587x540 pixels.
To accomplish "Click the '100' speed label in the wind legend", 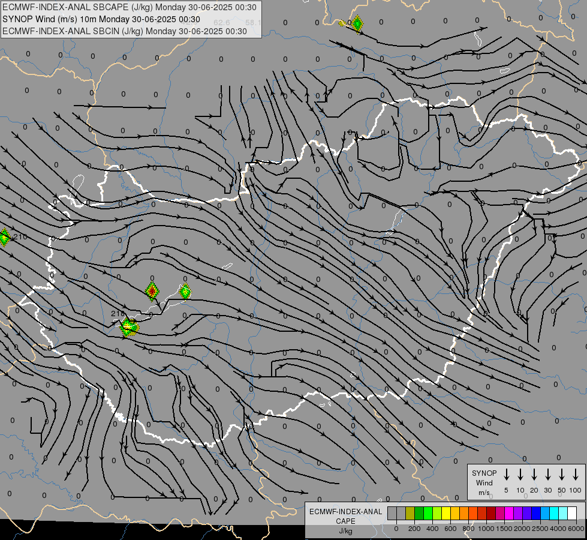I will coord(576,490).
